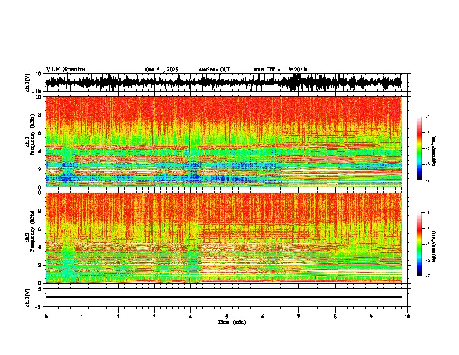Click the "8" kHz tick of ch.2 spectrogram

point(41,211)
